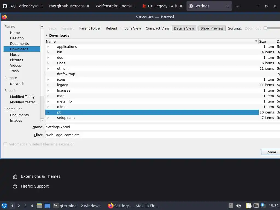Open the Filter combo box
This screenshot has height=210, width=280.
point(162,135)
